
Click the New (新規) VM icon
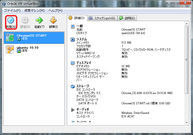(11, 20)
